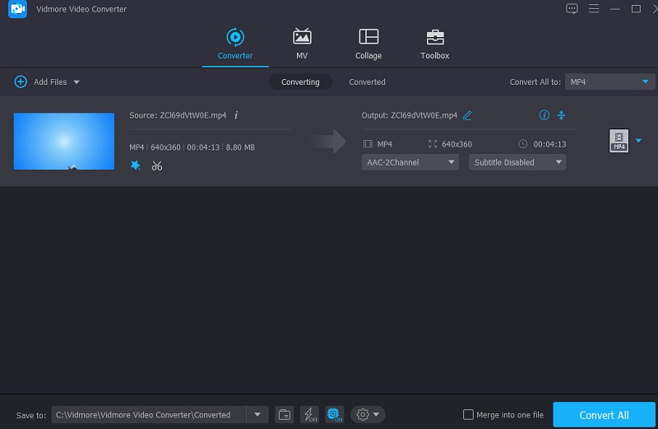Click the Vidmore app logo

17,9
